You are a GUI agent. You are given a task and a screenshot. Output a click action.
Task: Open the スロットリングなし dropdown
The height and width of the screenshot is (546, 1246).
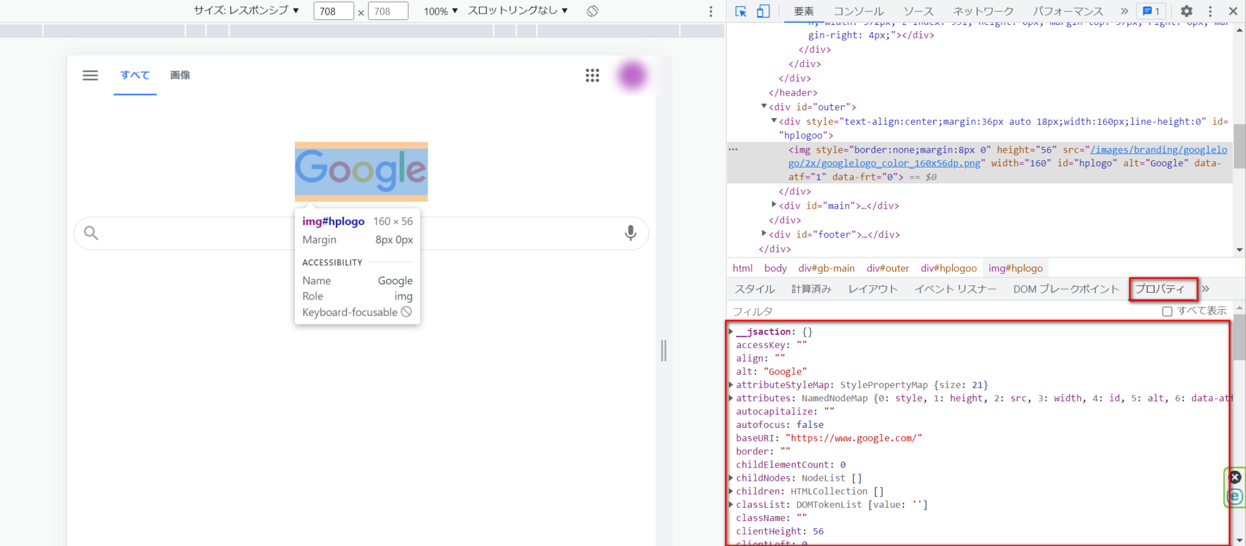click(518, 11)
